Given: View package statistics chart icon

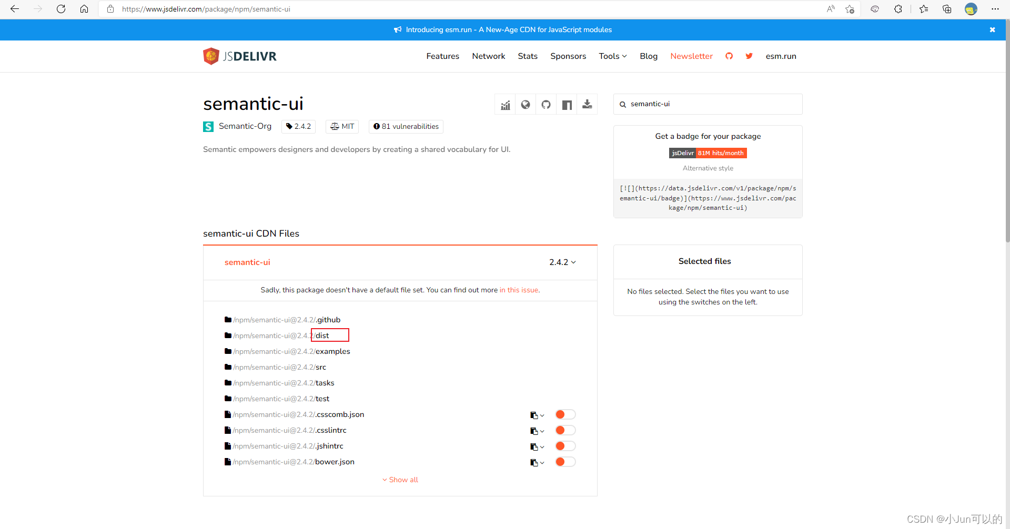Looking at the screenshot, I should (505, 105).
